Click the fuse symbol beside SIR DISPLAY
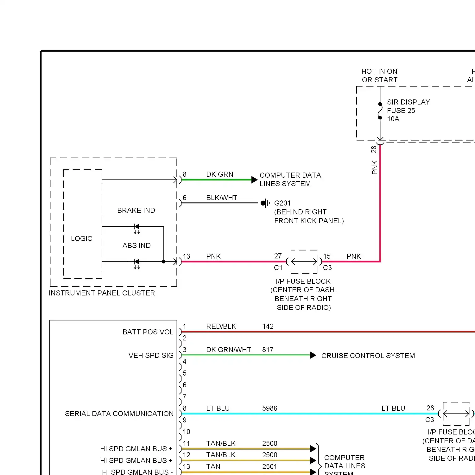The height and width of the screenshot is (475, 475). point(380,111)
